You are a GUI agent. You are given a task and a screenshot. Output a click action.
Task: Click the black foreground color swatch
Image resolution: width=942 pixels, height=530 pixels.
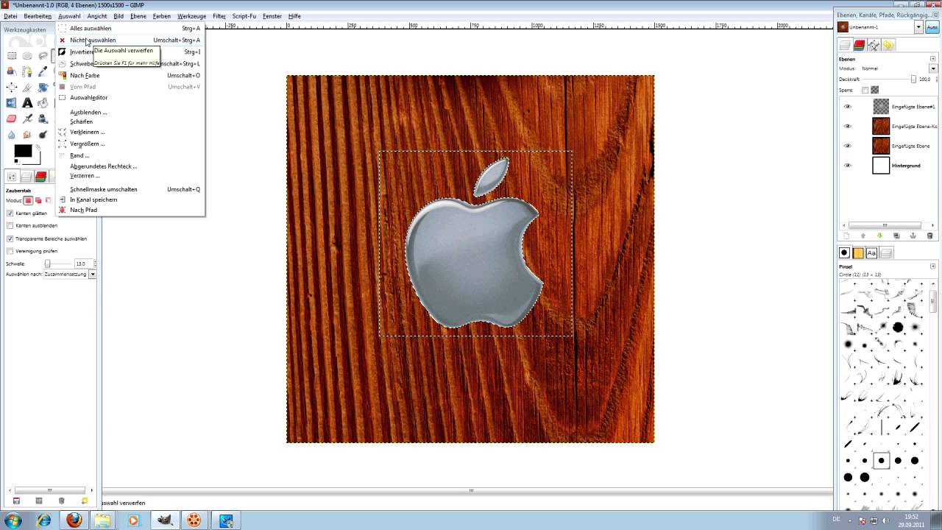pyautogui.click(x=22, y=151)
